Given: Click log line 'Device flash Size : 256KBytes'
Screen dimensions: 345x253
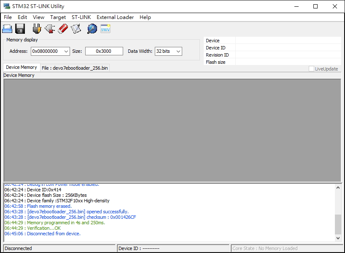Looking at the screenshot, I should [46, 195].
